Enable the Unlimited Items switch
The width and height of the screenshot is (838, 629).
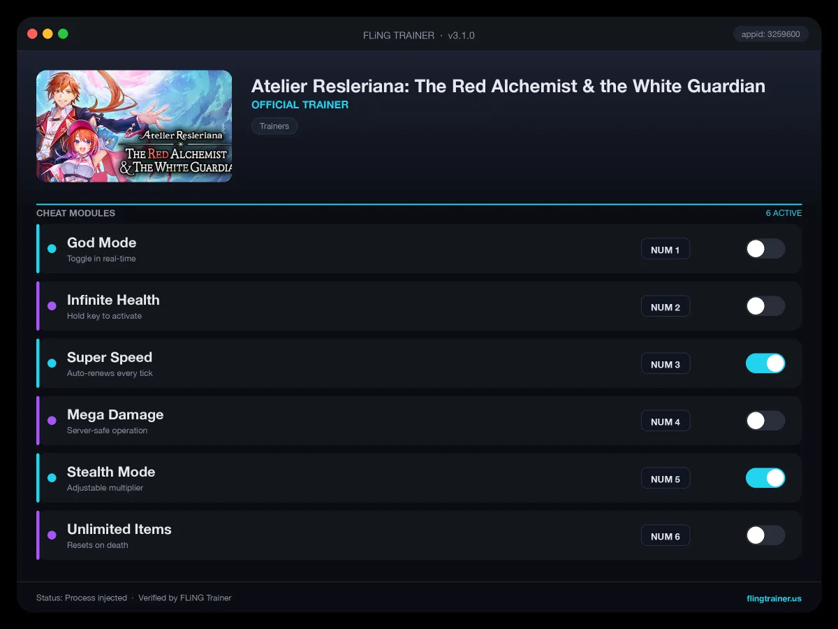(x=765, y=535)
